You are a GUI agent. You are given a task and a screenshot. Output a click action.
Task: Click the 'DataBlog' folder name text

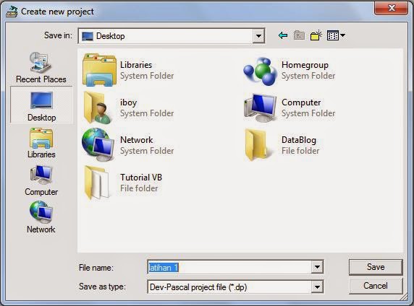[299, 140]
